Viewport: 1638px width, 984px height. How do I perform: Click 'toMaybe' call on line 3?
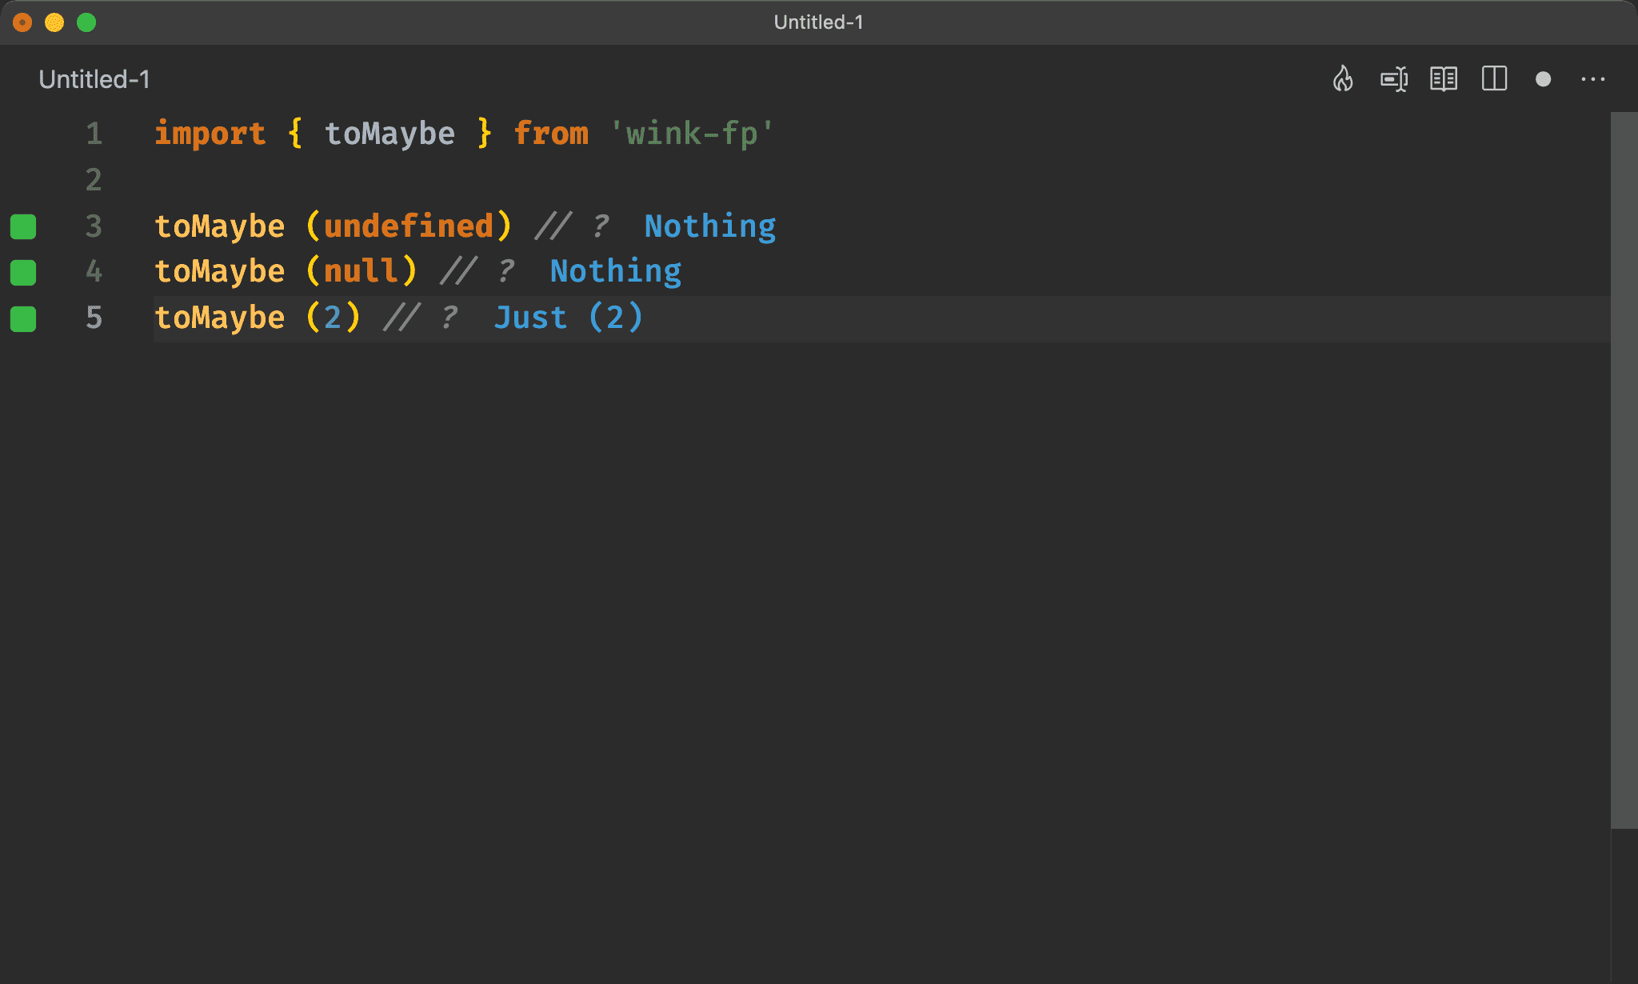pyautogui.click(x=220, y=226)
